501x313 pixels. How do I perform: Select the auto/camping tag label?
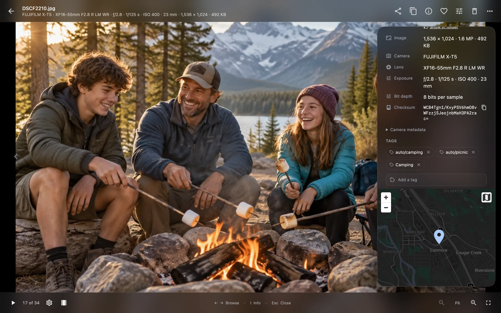(x=409, y=152)
